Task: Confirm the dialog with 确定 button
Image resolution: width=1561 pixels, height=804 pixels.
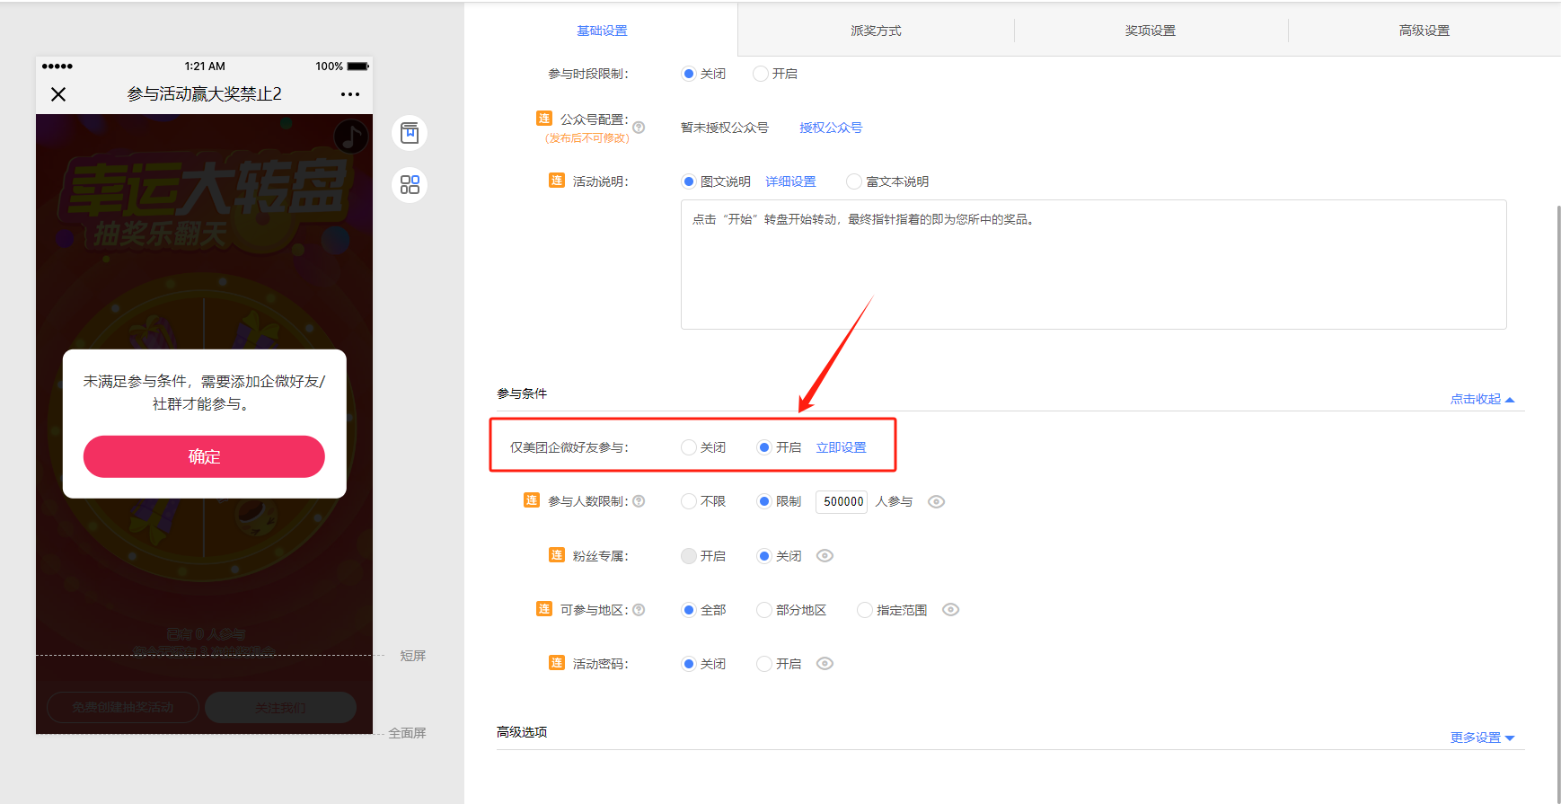Action: [204, 456]
